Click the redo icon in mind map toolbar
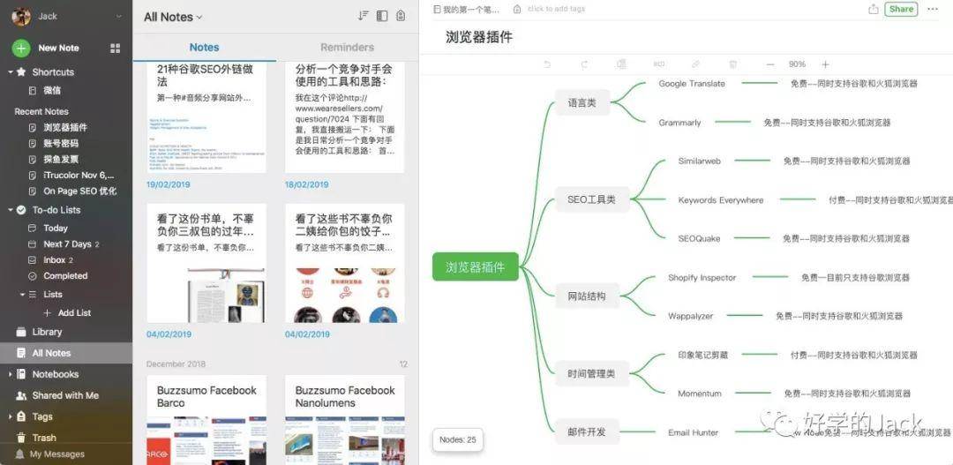 [585, 64]
